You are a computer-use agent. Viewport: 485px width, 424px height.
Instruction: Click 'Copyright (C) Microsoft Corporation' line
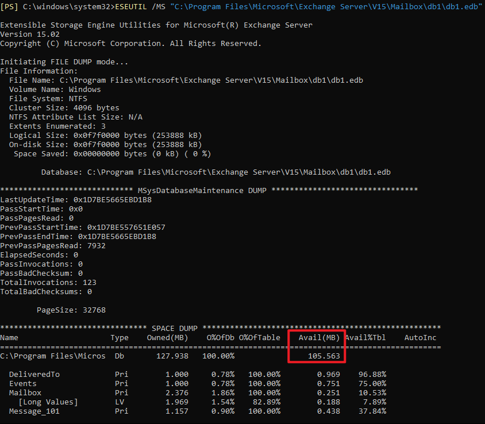[130, 44]
